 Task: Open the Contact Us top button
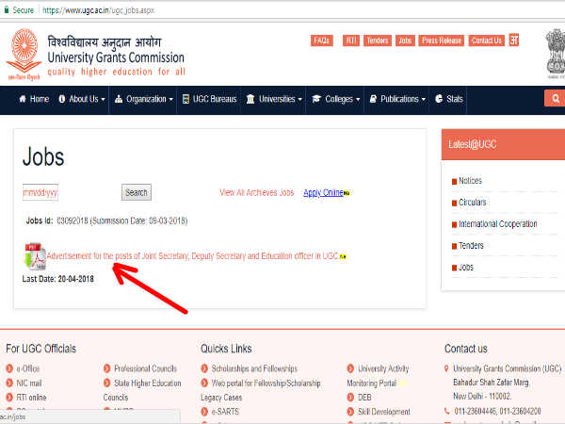coord(487,41)
